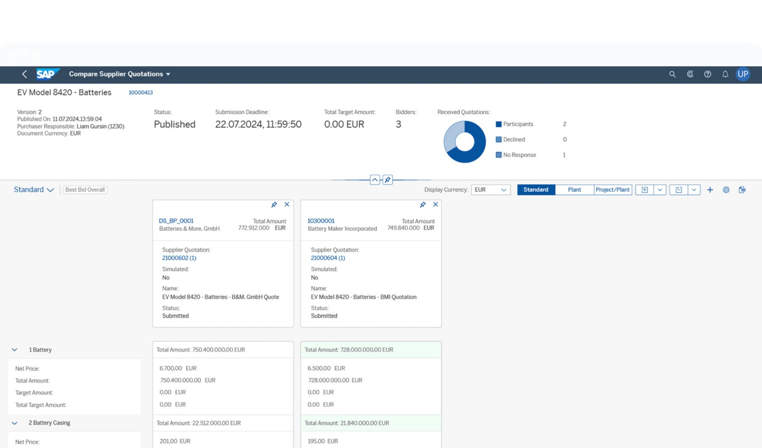Click the back arrow in header
Viewport: 762px width, 448px height.
click(x=24, y=74)
